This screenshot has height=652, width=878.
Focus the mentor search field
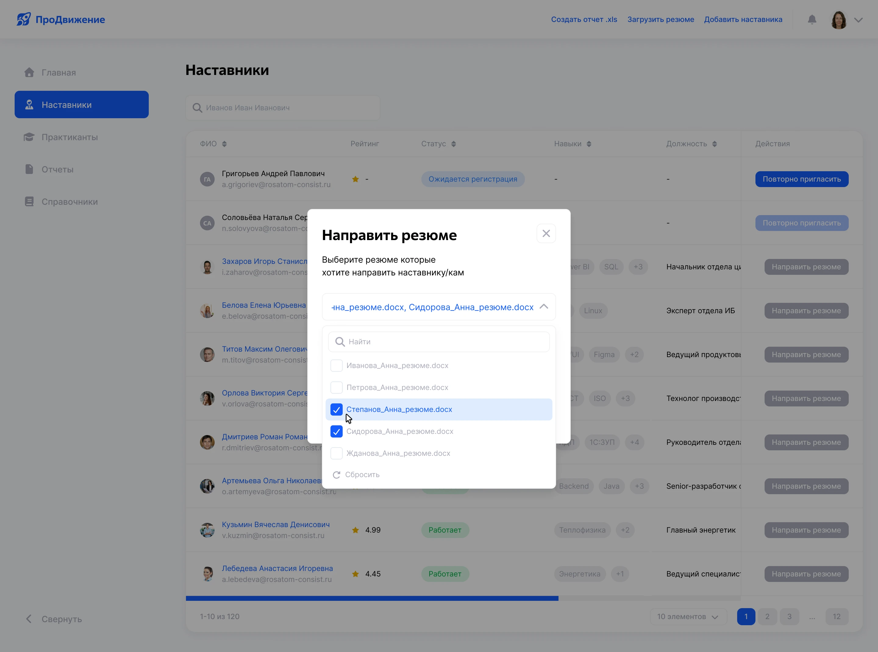tap(283, 108)
